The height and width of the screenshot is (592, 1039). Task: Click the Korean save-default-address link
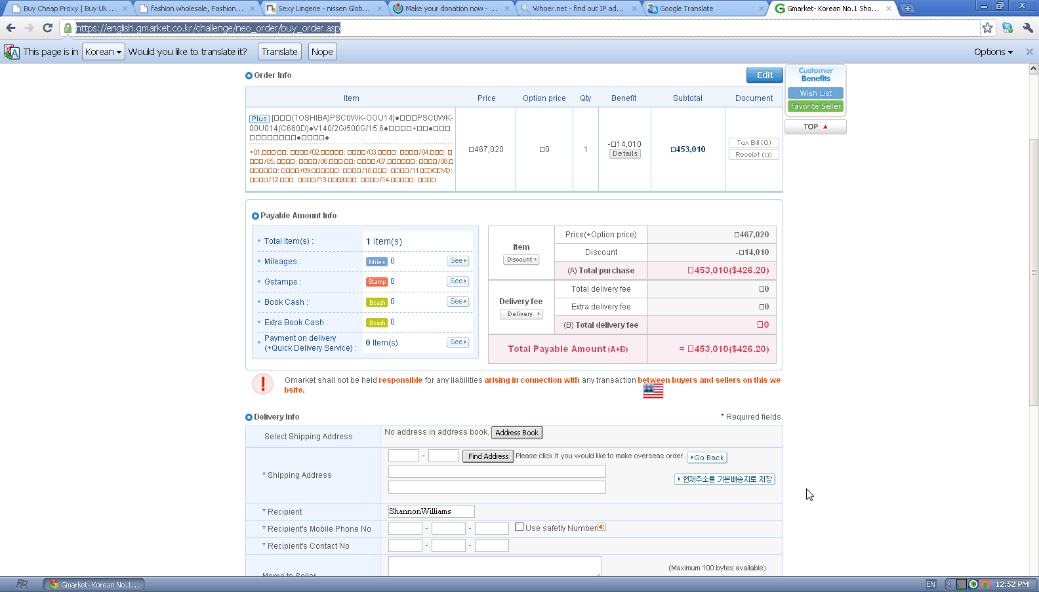click(725, 479)
